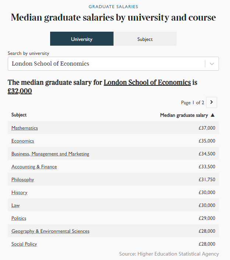The height and width of the screenshot is (260, 230).
Task: Open the Social Policy link
Action: click(x=24, y=244)
